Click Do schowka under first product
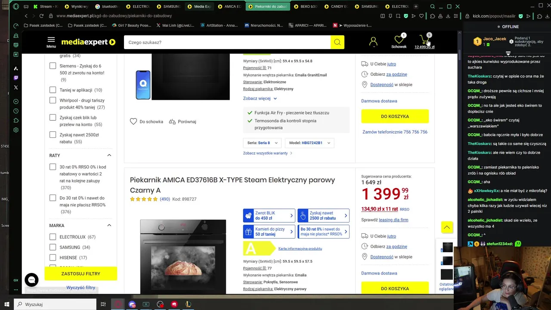The height and width of the screenshot is (310, 551). [x=147, y=122]
